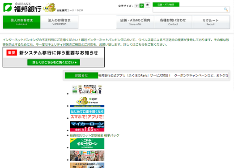Click the 新システム移行に伴う重要なお知らせ heading
The image size is (234, 168).
click(59, 53)
